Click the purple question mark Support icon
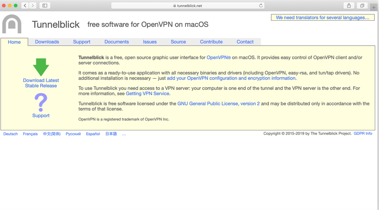 41,102
